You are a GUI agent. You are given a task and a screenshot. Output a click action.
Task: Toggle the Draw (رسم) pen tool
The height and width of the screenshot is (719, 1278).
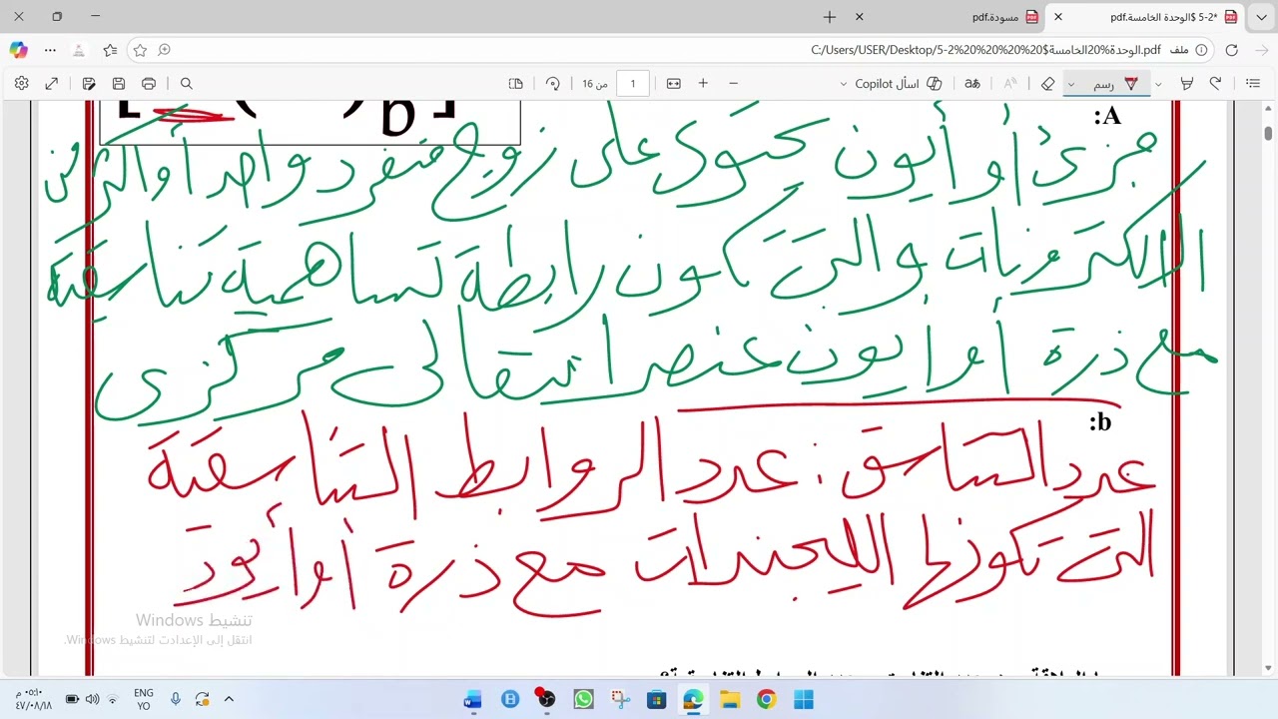1116,84
